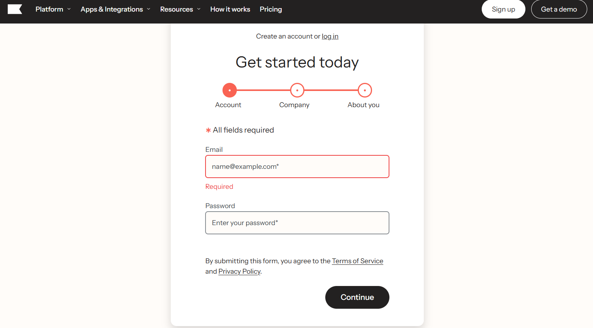The image size is (593, 328).
Task: Expand the Platform chevron arrow
Action: pyautogui.click(x=69, y=9)
